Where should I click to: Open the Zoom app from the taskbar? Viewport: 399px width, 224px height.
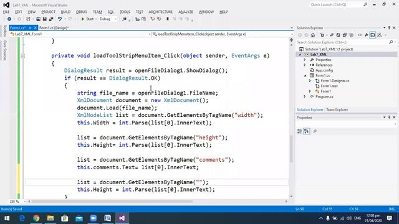click(94, 218)
